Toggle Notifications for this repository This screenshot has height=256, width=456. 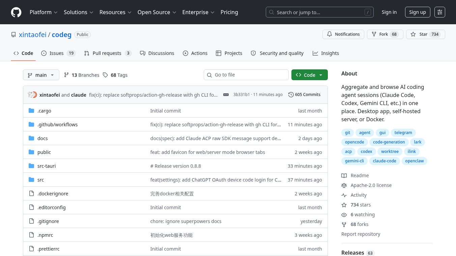click(x=343, y=34)
